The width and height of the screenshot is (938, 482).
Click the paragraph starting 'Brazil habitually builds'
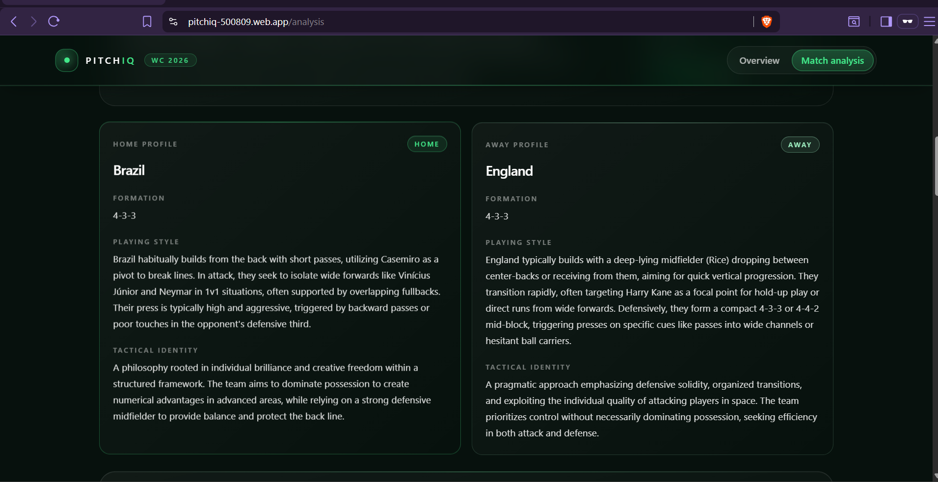click(277, 292)
